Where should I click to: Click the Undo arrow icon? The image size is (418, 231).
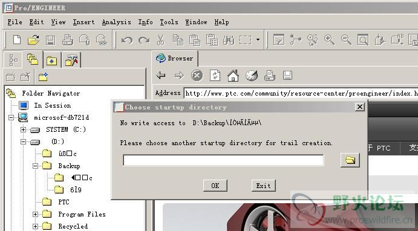tap(127, 41)
